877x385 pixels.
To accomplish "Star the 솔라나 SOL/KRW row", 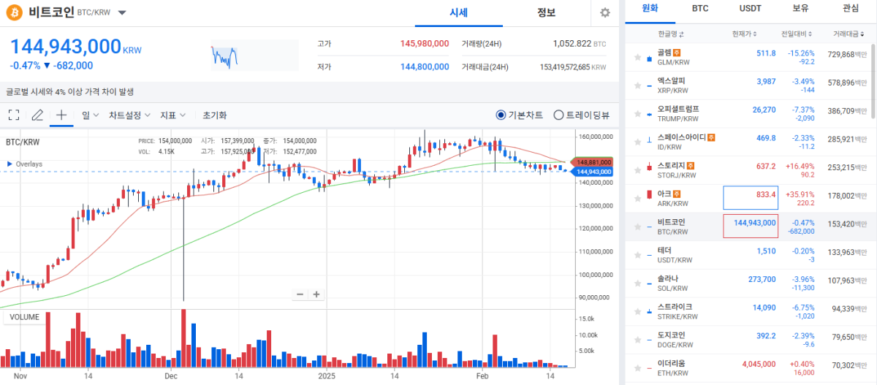I will (x=637, y=284).
